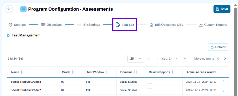
Task: Check Review Reports for Social Studies Grade 7
Action: coord(150,90)
